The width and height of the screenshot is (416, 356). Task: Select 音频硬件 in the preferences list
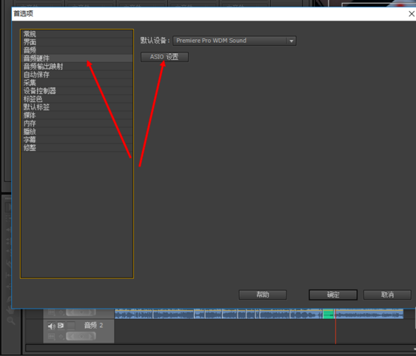coord(77,58)
